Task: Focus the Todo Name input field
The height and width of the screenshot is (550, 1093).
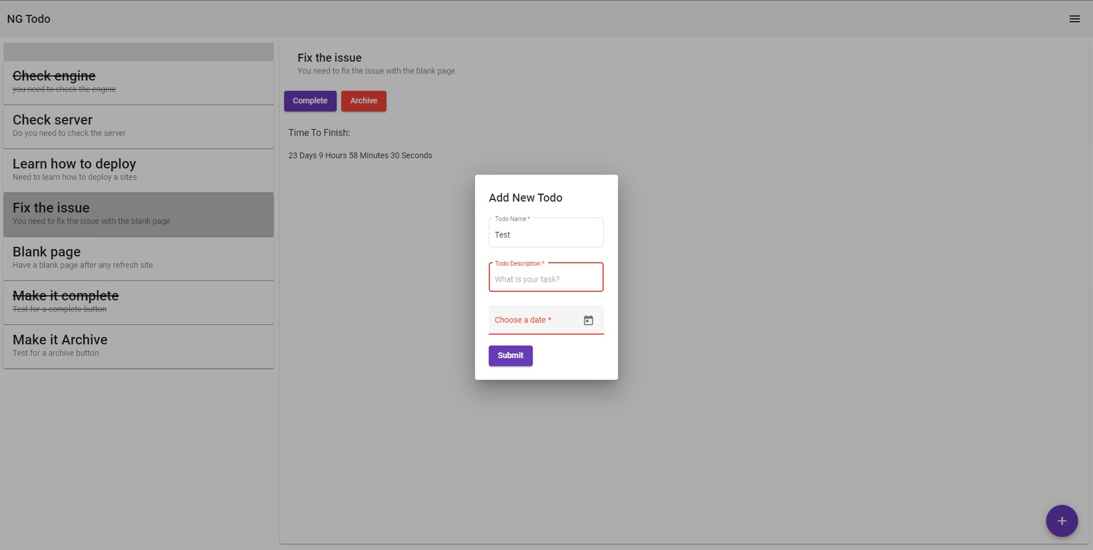Action: 546,232
